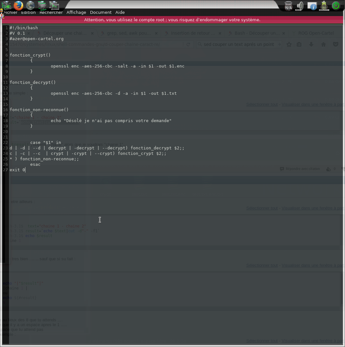The height and width of the screenshot is (347, 345).
Task: Open the speaker volume control in the panel
Action: pyautogui.click(x=300, y=6)
